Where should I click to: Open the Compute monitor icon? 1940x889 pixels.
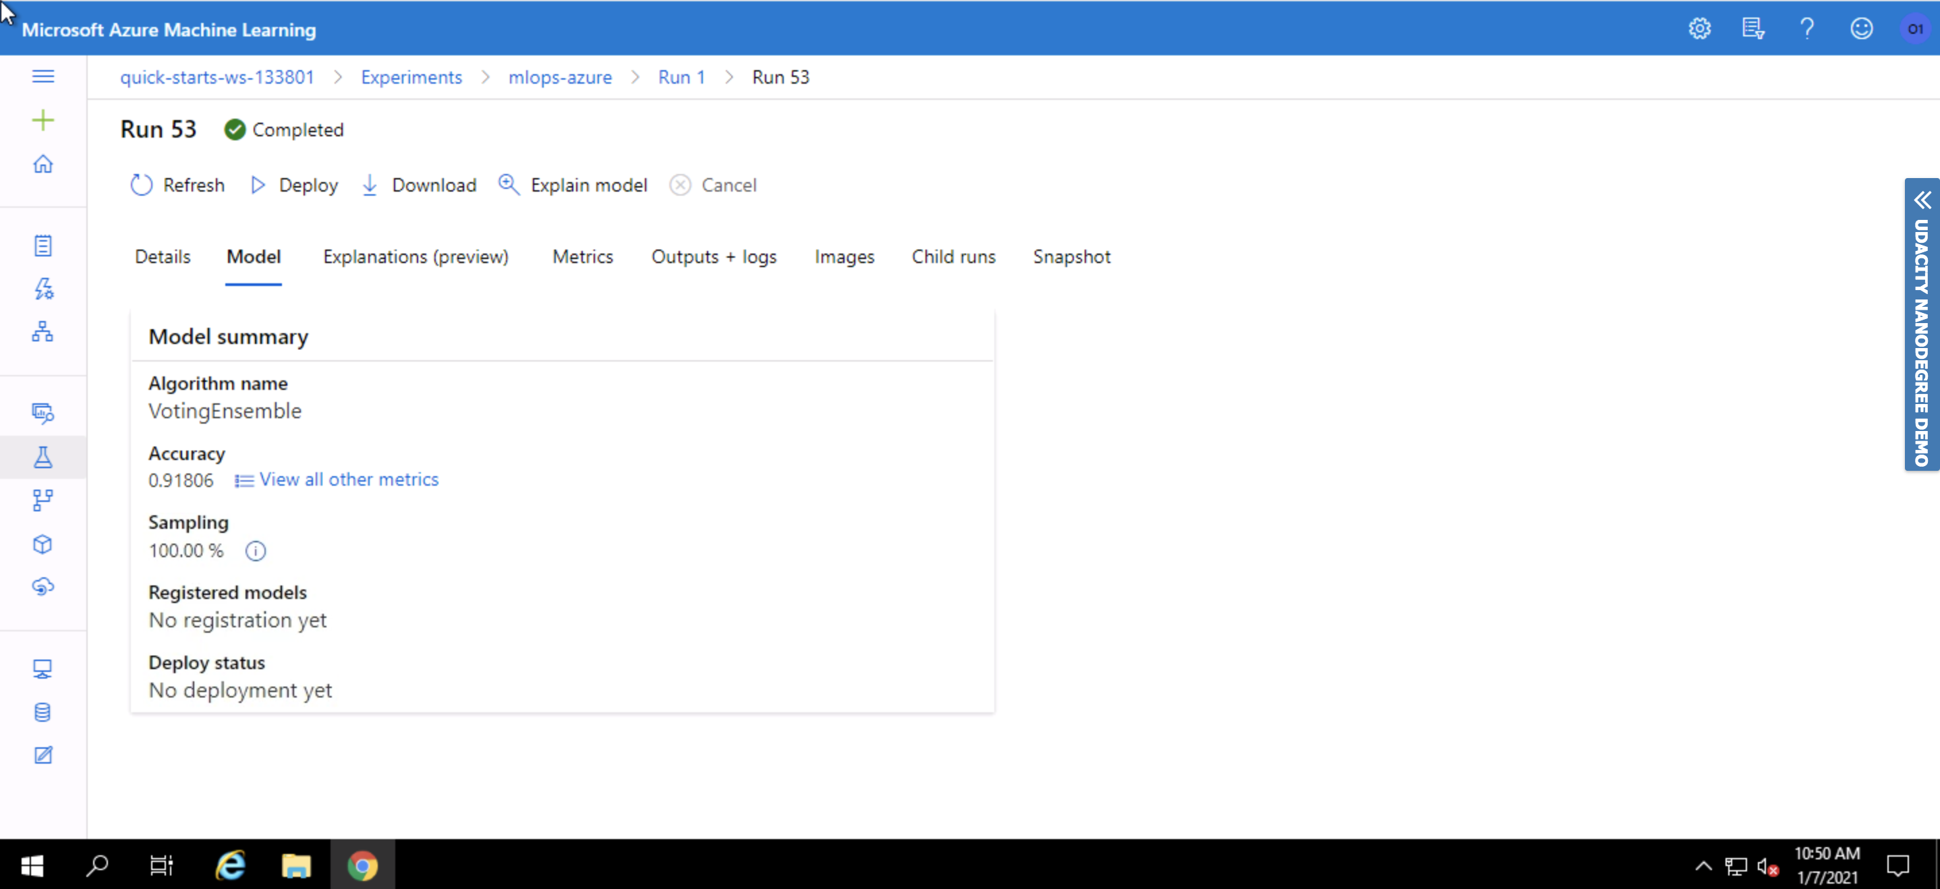click(43, 669)
